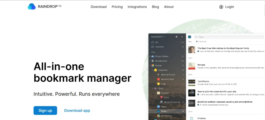The width and height of the screenshot is (265, 120).
Task: Open the Blog nav item
Action: pyautogui.click(x=155, y=7)
